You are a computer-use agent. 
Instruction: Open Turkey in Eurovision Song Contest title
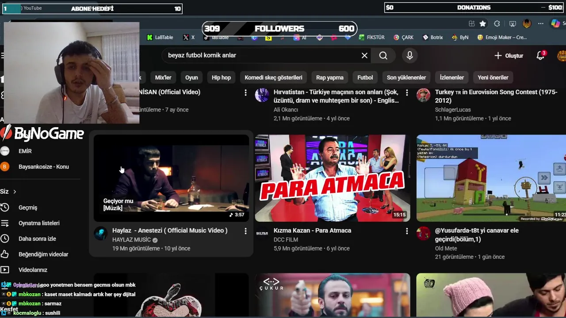[496, 96]
